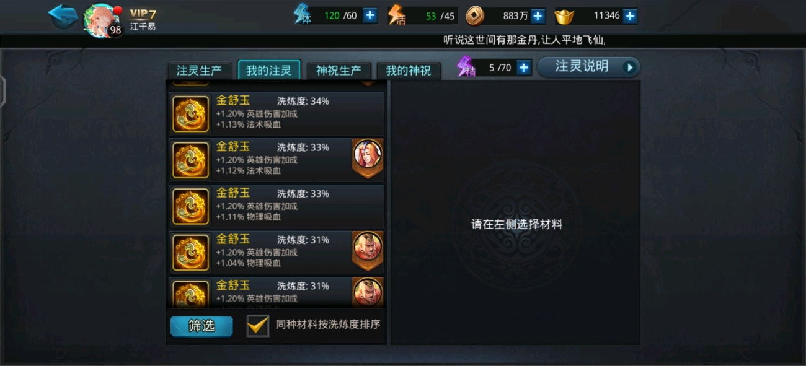The image size is (806, 366).
Task: Toggle 同种材料按洗炼度排序 checkbox
Action: 258,325
